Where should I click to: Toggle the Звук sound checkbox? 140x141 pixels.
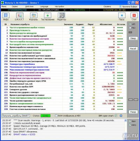point(129,121)
